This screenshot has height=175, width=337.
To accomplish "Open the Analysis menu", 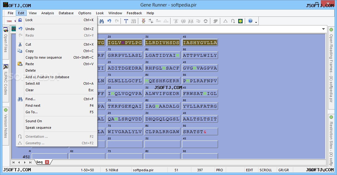I will pos(48,13).
